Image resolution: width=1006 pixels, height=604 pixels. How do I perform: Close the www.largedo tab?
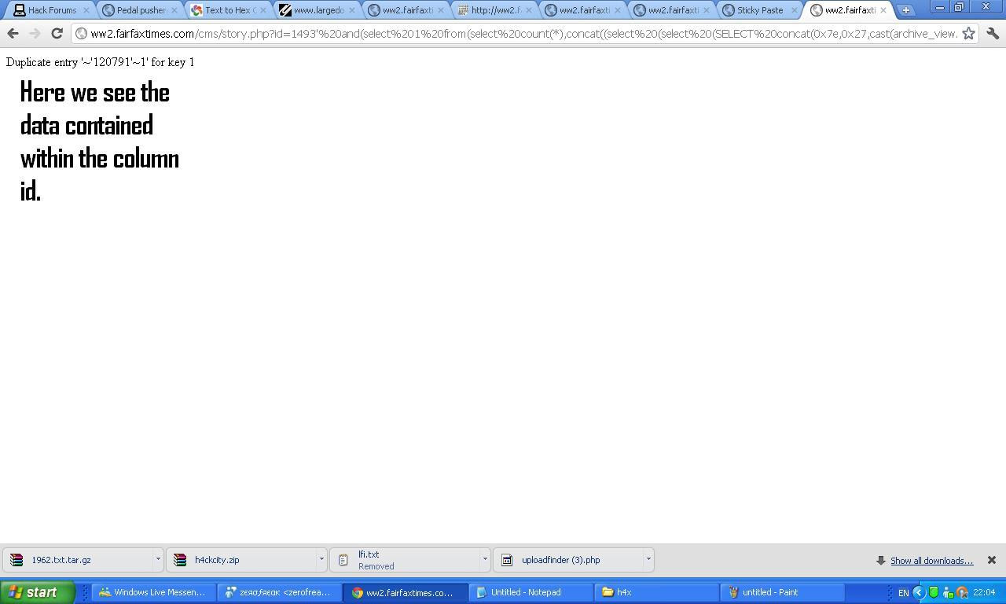[x=352, y=10]
